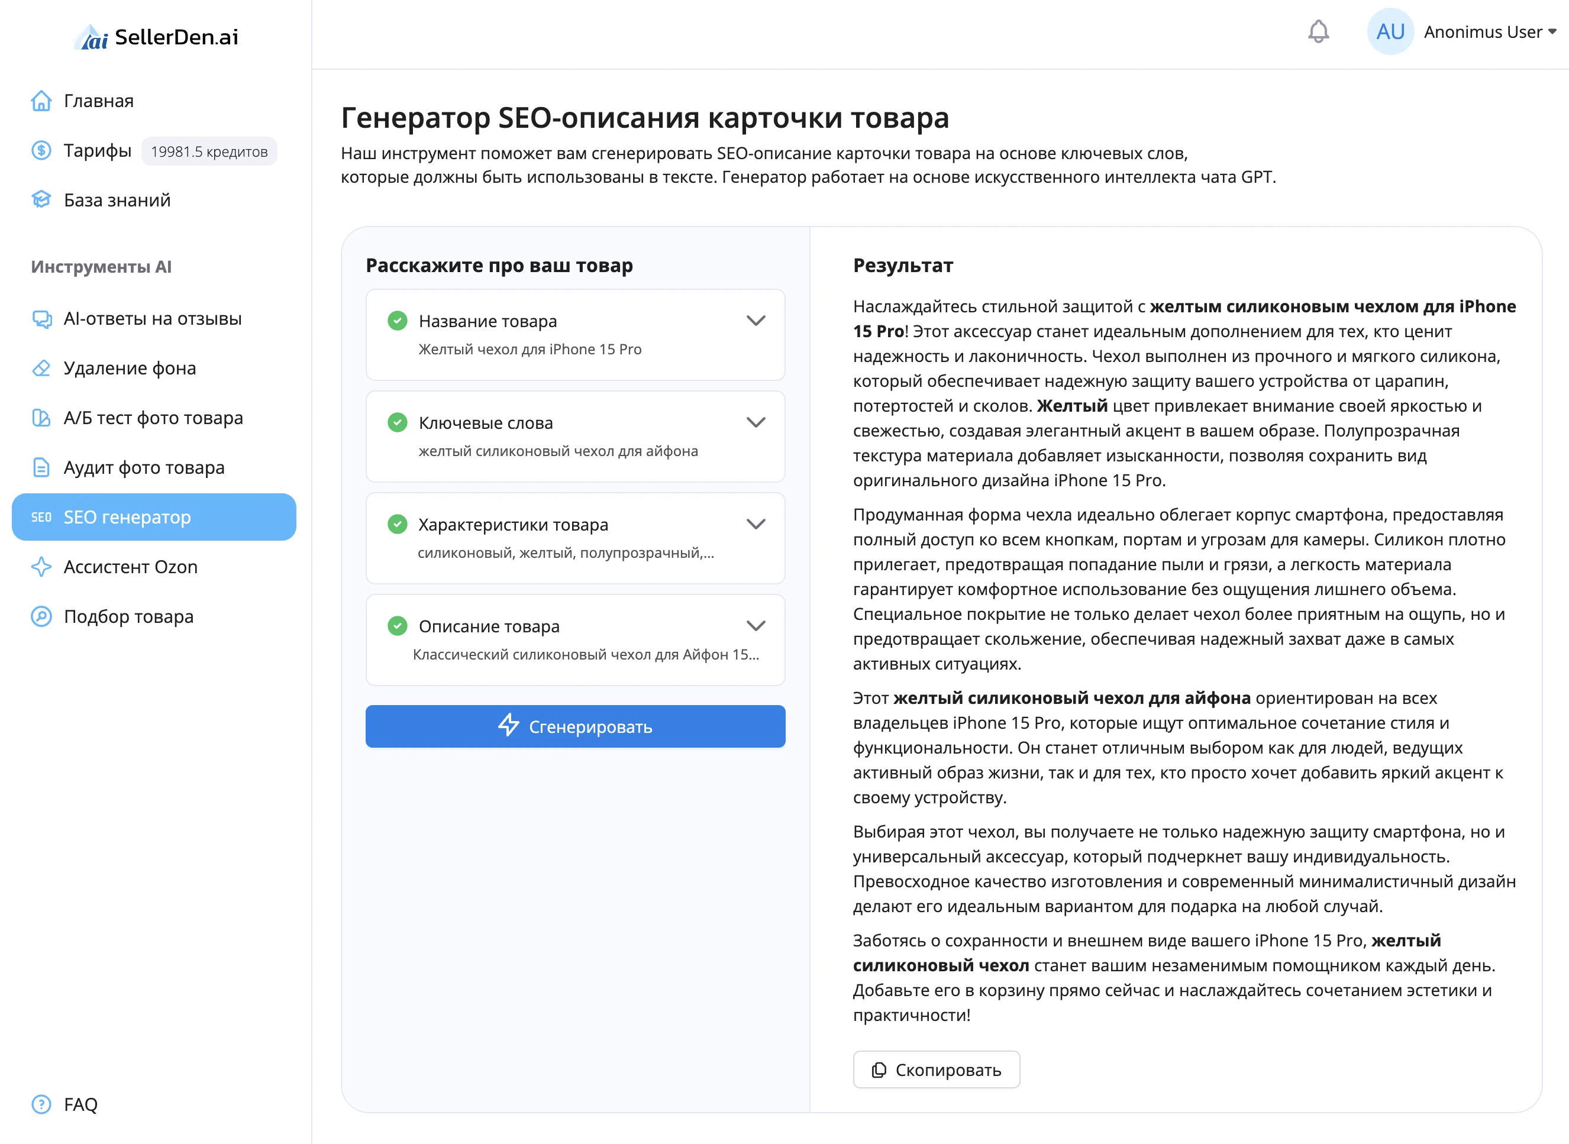The width and height of the screenshot is (1569, 1144).
Task: Click the text "силиконовый, желтый, полупрозрачный,..."
Action: (566, 552)
